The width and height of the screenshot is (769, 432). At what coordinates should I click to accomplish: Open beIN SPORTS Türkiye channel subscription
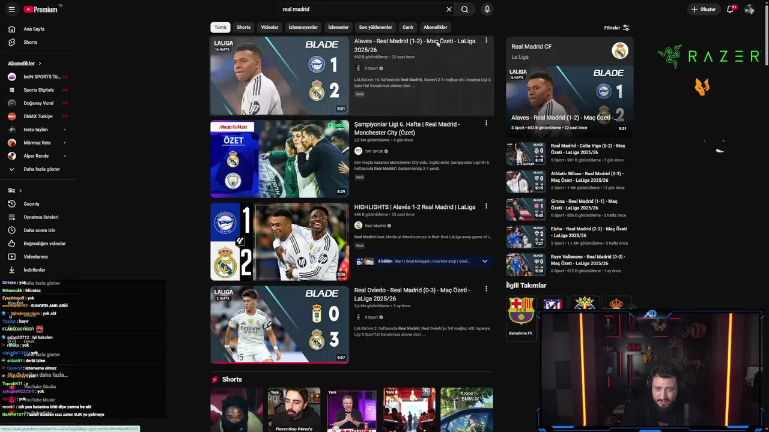coord(37,77)
